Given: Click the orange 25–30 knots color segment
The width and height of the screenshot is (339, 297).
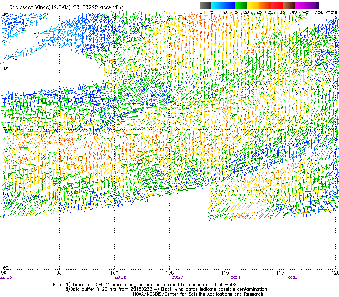Looking at the screenshot, I should (x=265, y=5).
